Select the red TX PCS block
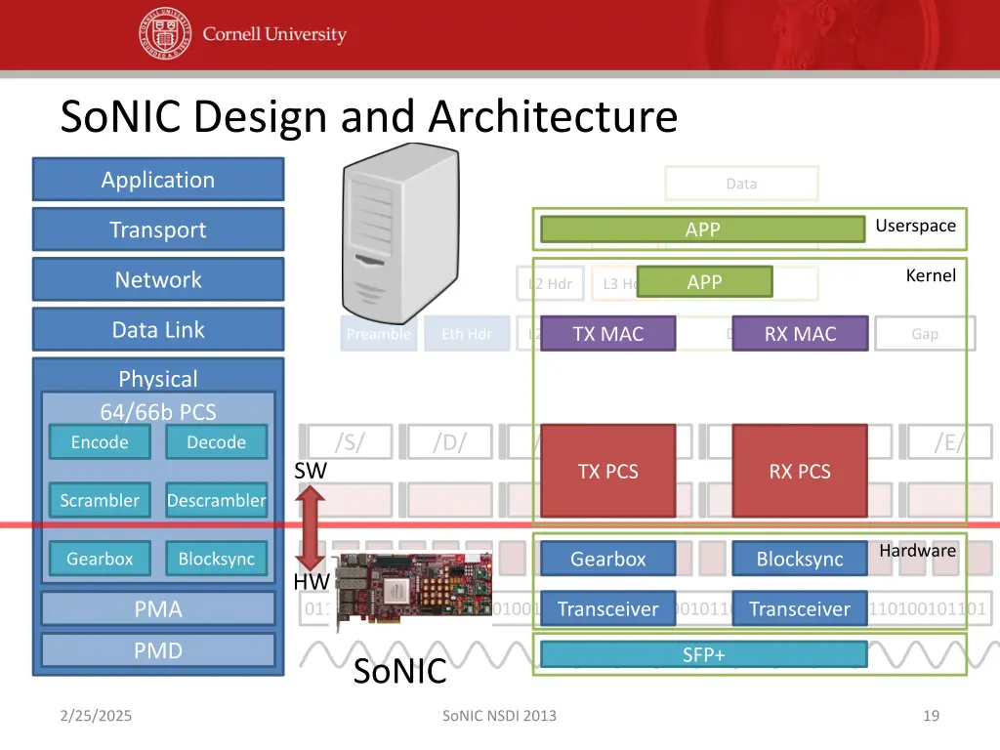This screenshot has height=750, width=1000. (607, 471)
